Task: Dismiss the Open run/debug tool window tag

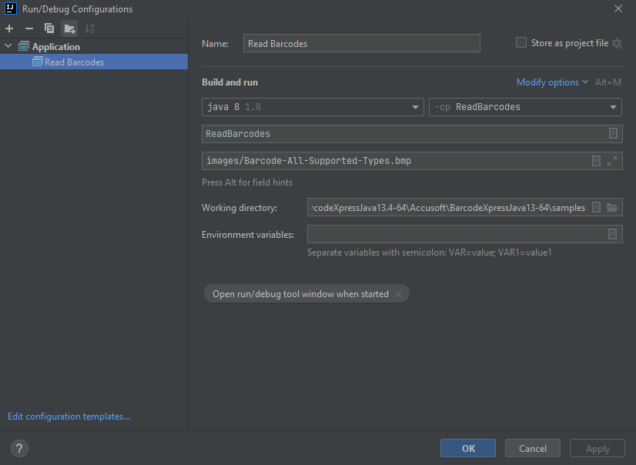Action: click(x=399, y=293)
